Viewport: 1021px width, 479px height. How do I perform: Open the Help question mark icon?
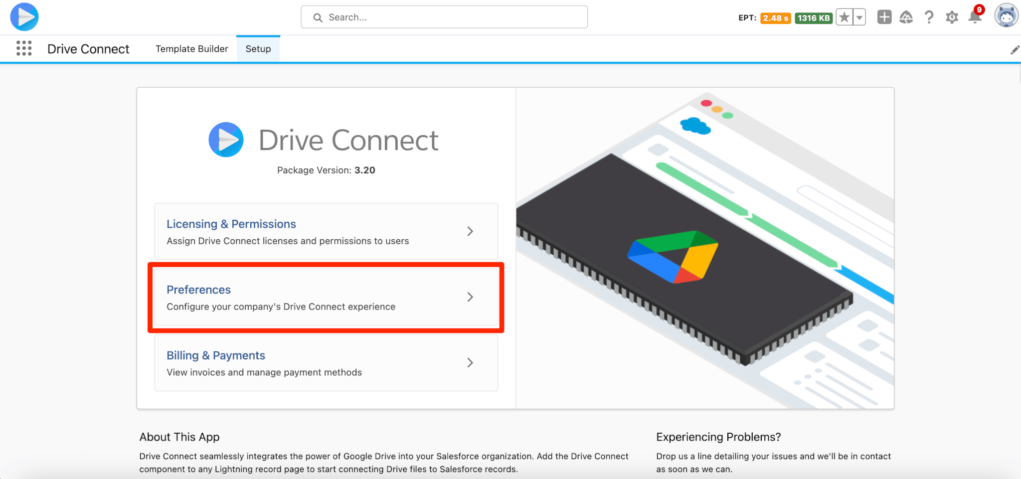(929, 17)
